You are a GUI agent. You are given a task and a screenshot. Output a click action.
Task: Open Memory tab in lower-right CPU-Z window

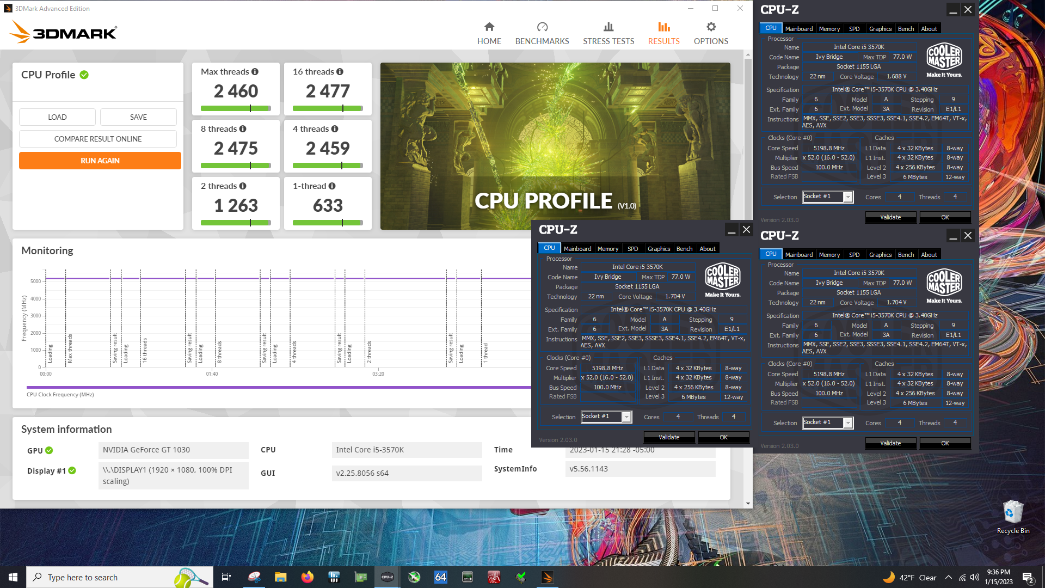tap(829, 255)
